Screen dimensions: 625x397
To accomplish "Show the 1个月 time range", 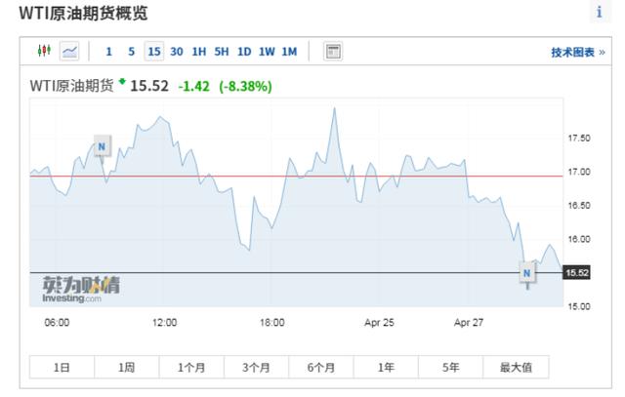I will pos(191,367).
